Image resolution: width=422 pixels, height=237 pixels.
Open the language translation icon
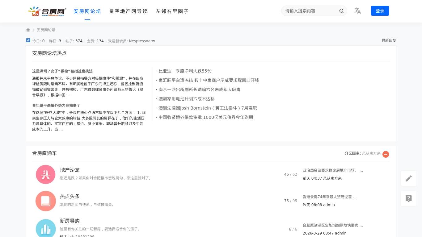click(357, 11)
